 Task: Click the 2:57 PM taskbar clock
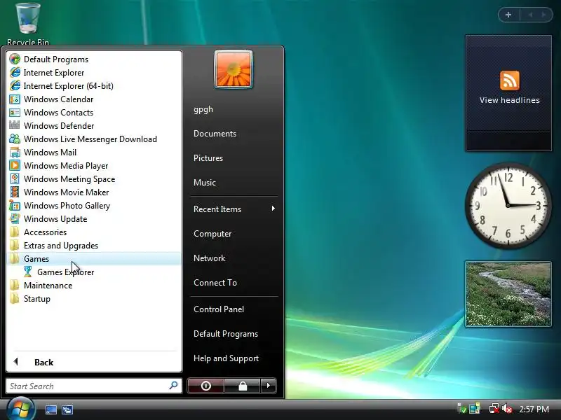(534, 409)
